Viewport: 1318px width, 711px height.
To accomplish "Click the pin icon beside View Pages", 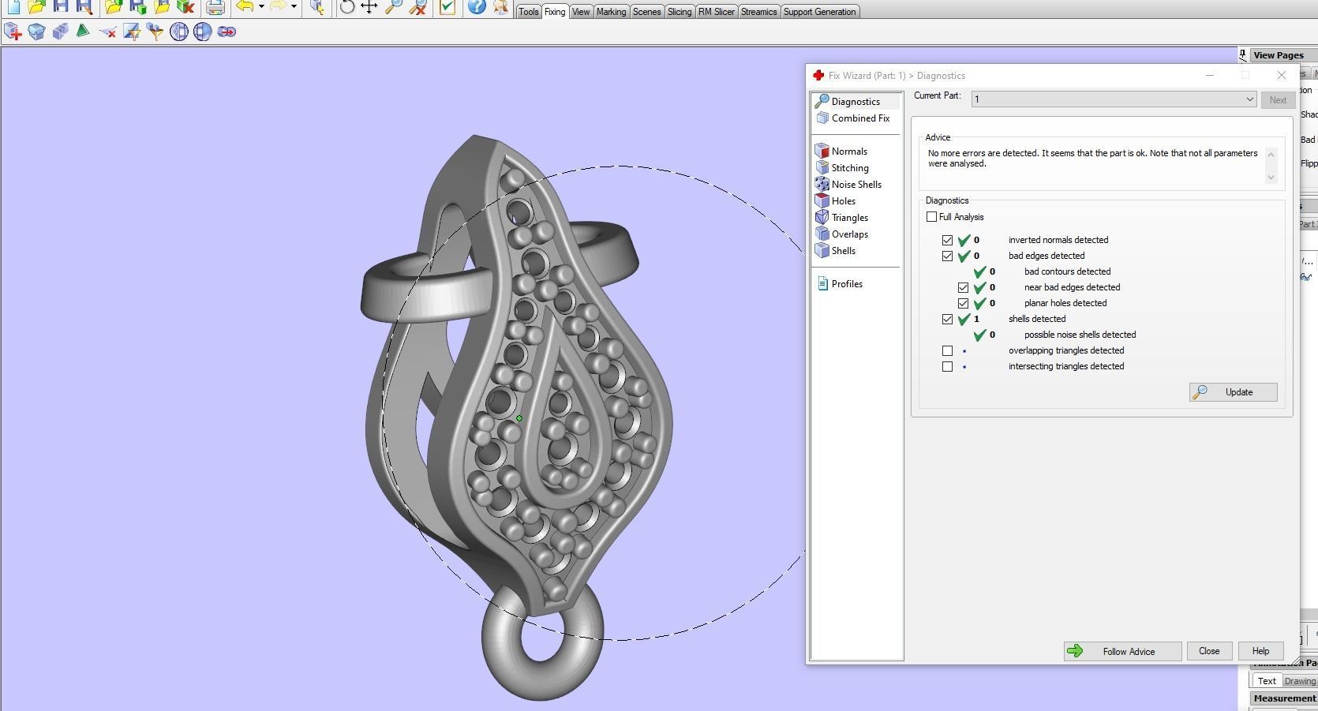I will 1243,54.
